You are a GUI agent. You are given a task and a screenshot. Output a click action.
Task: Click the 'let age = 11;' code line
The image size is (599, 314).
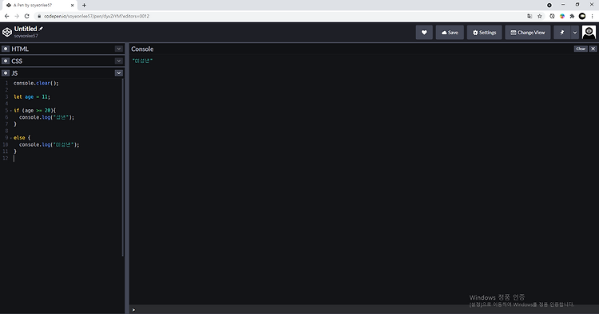pos(32,96)
